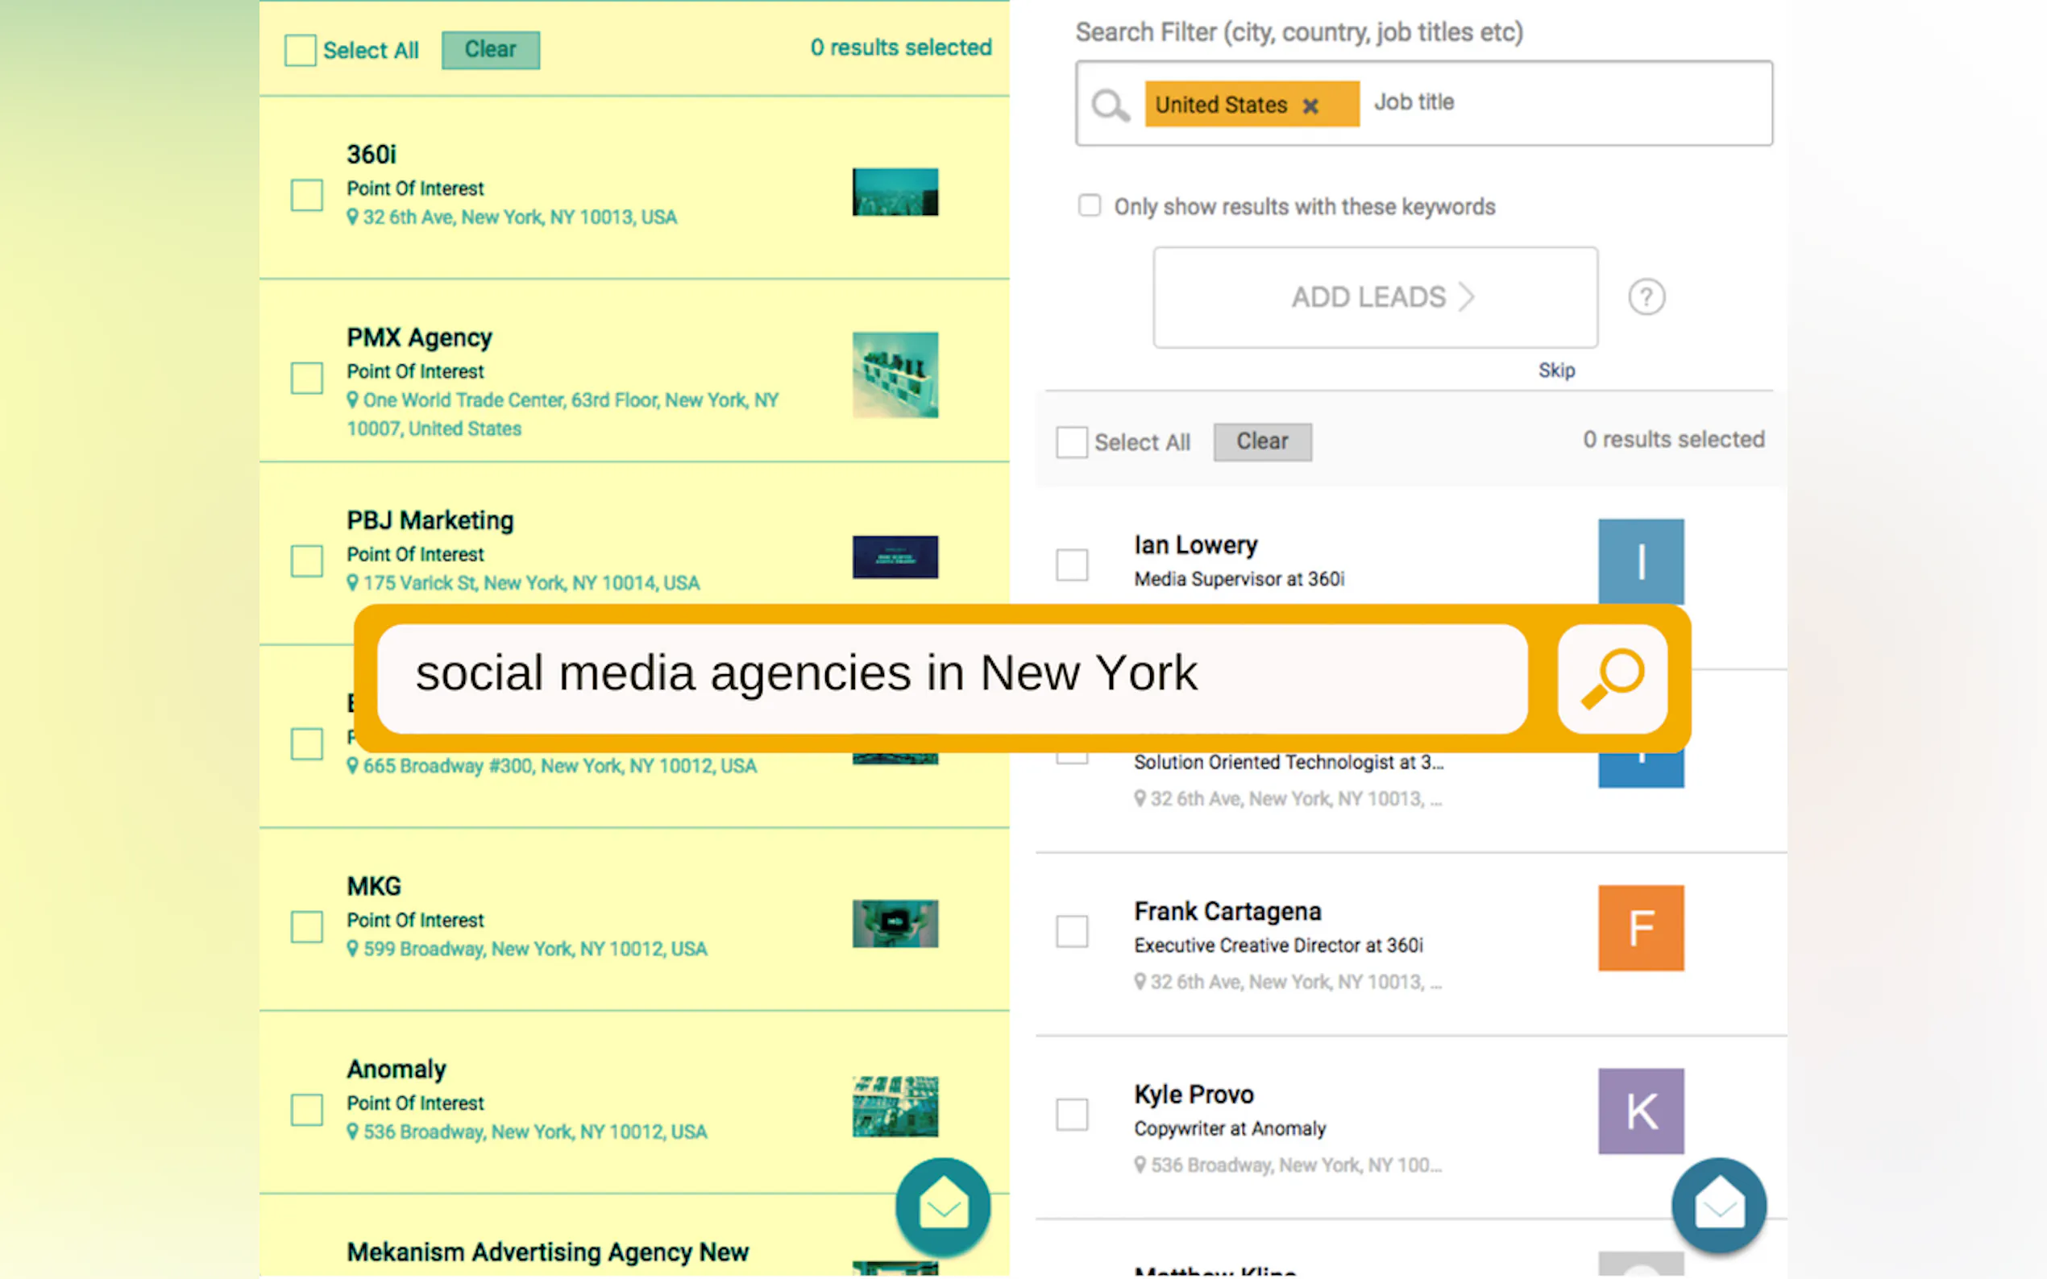Click the One World Trade Center address link

(562, 415)
